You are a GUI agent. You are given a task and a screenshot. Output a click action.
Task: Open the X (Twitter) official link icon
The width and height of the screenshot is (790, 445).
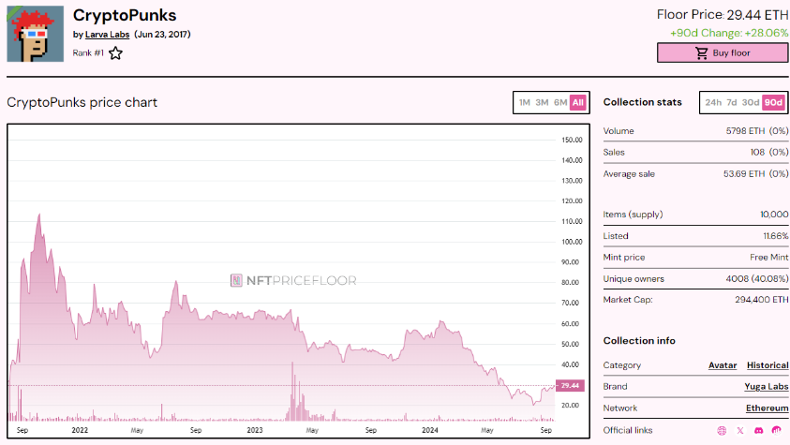click(740, 430)
